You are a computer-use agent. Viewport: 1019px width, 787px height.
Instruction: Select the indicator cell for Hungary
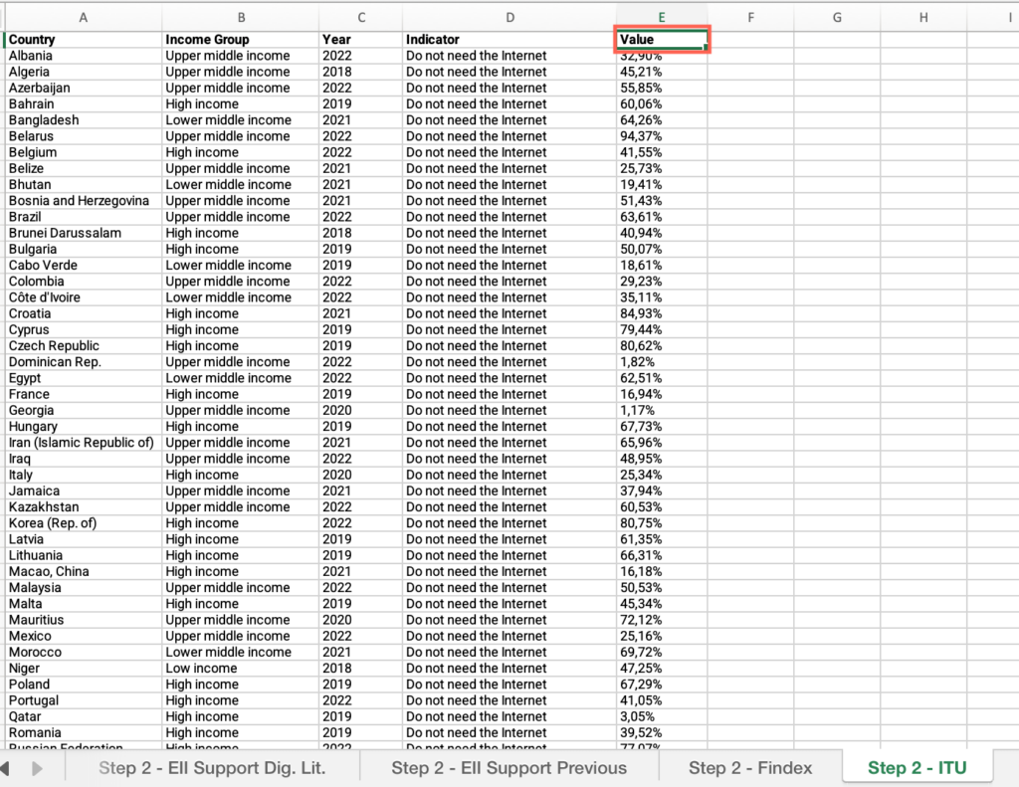click(509, 426)
